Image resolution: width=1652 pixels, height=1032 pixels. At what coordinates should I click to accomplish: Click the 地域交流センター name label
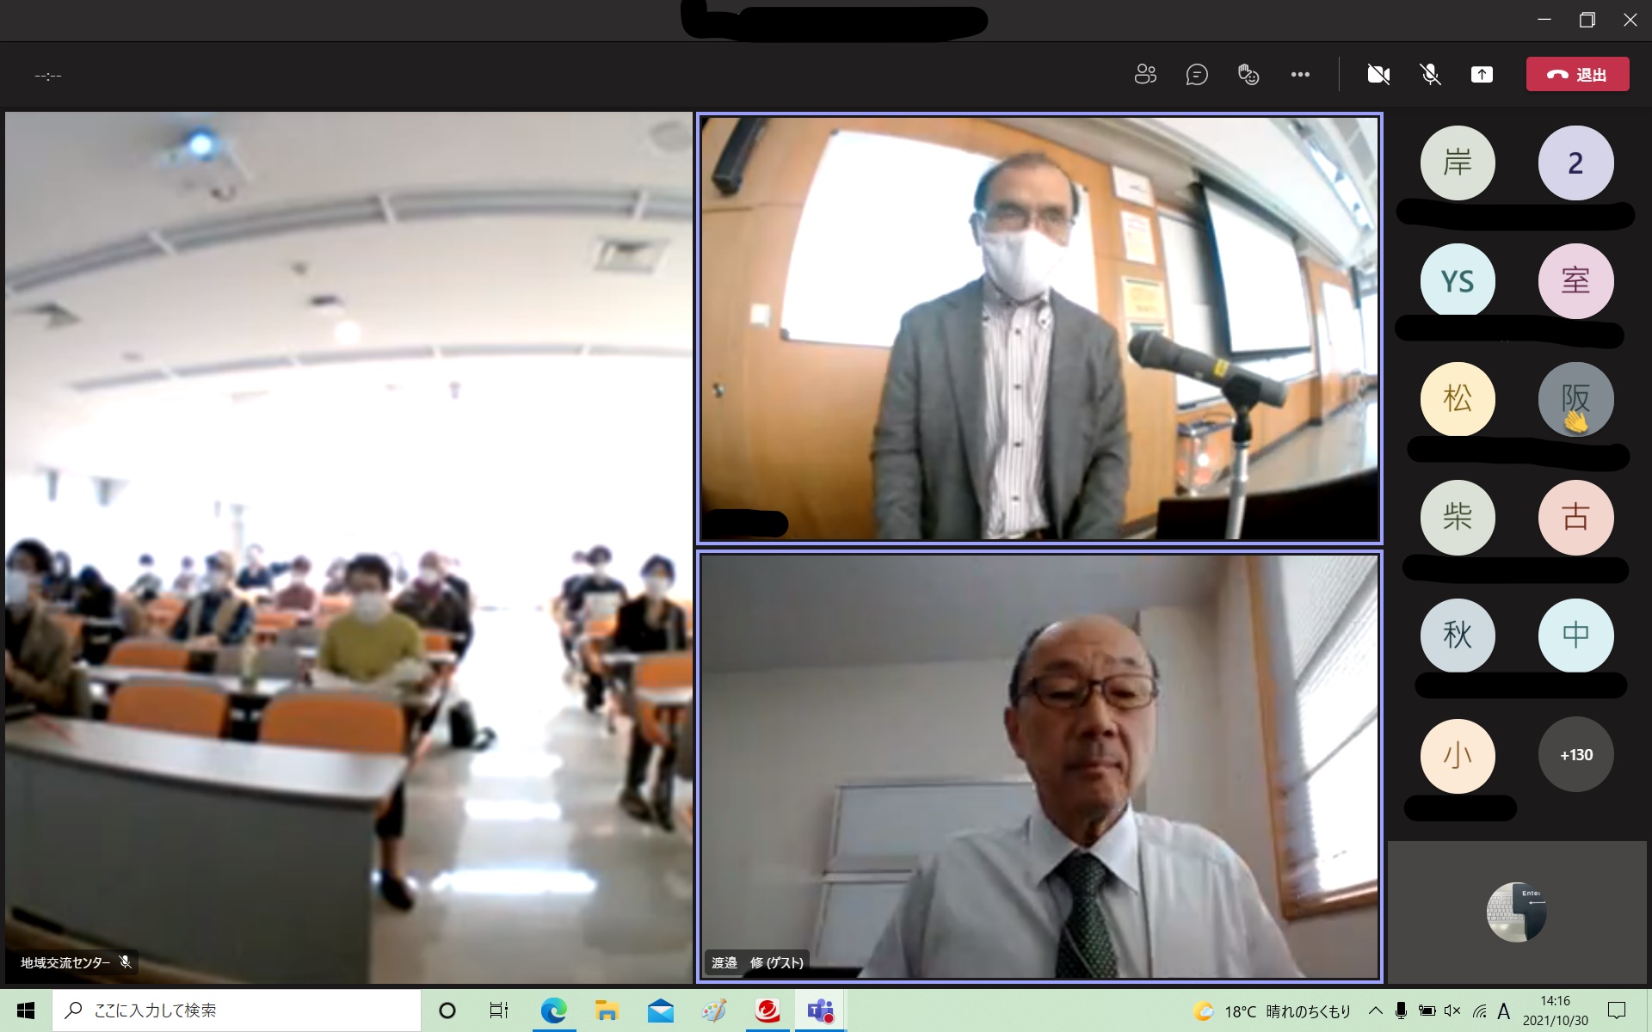click(65, 962)
